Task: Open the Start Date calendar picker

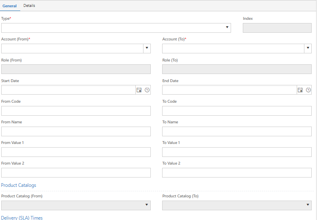Action: (x=139, y=90)
